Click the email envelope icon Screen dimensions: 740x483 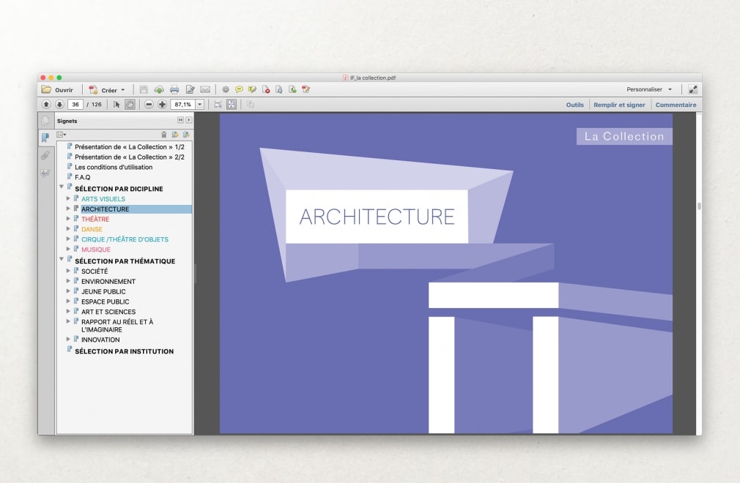pyautogui.click(x=205, y=89)
